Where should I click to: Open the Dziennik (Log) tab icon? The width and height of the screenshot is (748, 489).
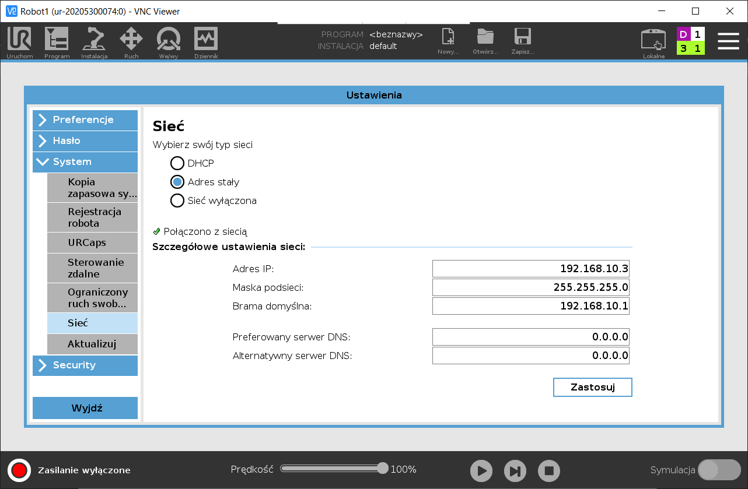pyautogui.click(x=206, y=43)
